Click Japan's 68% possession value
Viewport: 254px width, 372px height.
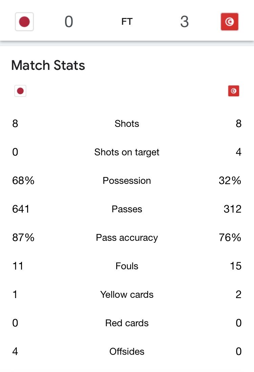click(x=23, y=180)
